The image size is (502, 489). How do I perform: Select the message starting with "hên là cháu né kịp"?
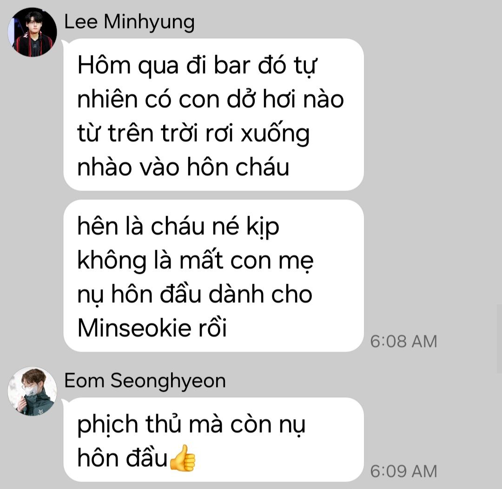(x=213, y=276)
